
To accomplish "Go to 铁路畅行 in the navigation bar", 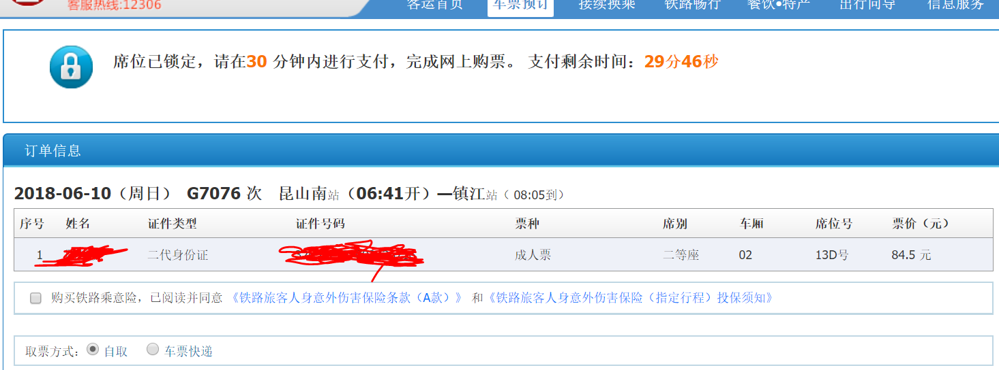I will coord(692,4).
